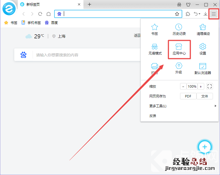Open the main hamburger menu button
This screenshot has width=220, height=175.
213,14
